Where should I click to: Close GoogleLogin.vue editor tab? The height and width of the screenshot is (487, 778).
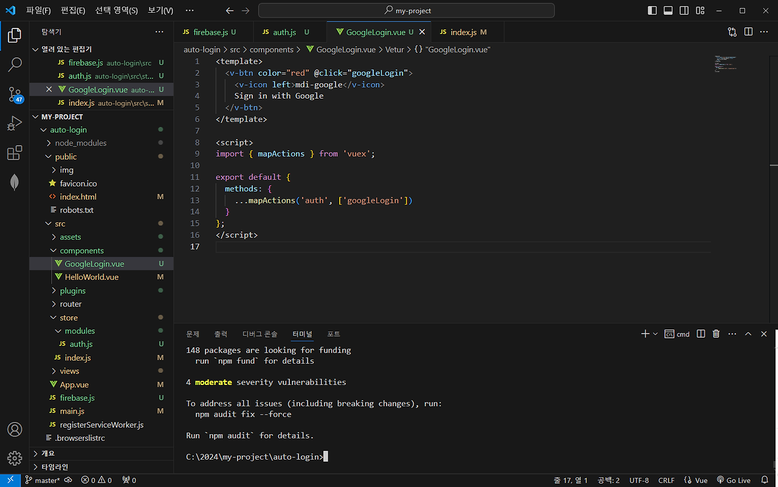pyautogui.click(x=422, y=32)
